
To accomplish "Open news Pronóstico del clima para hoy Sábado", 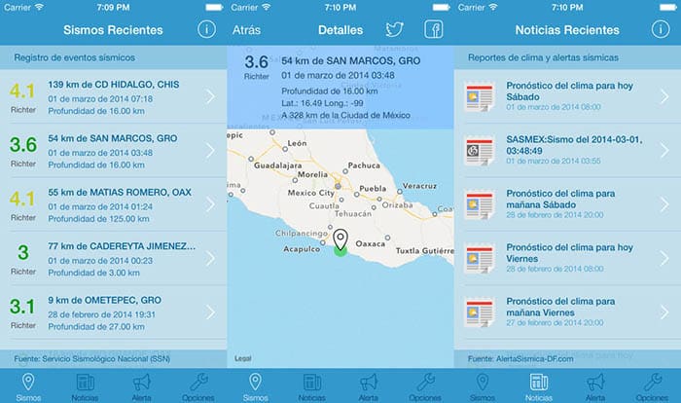I will 567,96.
